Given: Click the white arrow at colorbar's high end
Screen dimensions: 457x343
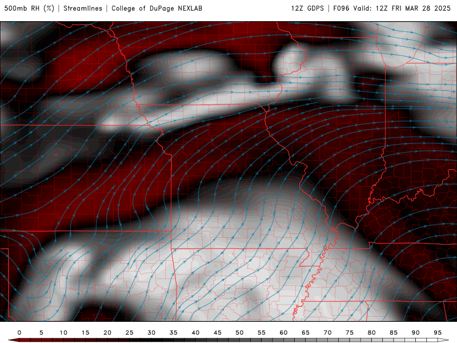Looking at the screenshot, I should click(443, 340).
